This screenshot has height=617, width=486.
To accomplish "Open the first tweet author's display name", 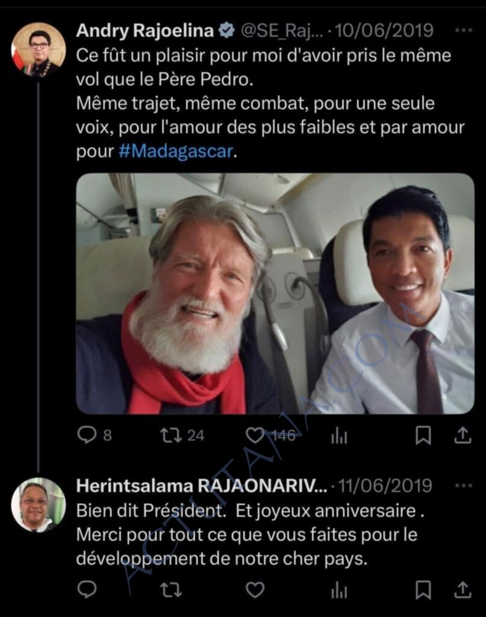I will tap(145, 30).
